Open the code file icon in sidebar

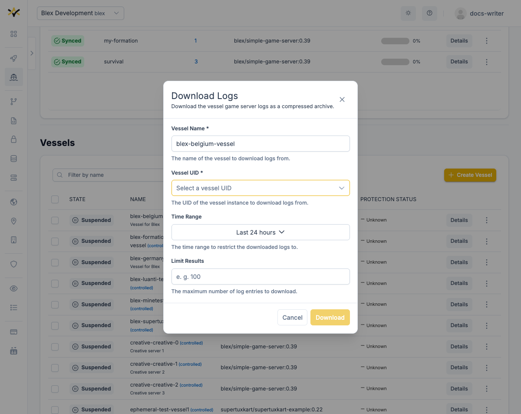(x=13, y=121)
